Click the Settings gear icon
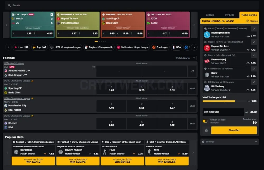264x170 pixels. 203,142
